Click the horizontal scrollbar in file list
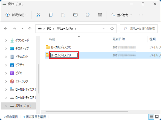161x120 pixels. (87, 112)
